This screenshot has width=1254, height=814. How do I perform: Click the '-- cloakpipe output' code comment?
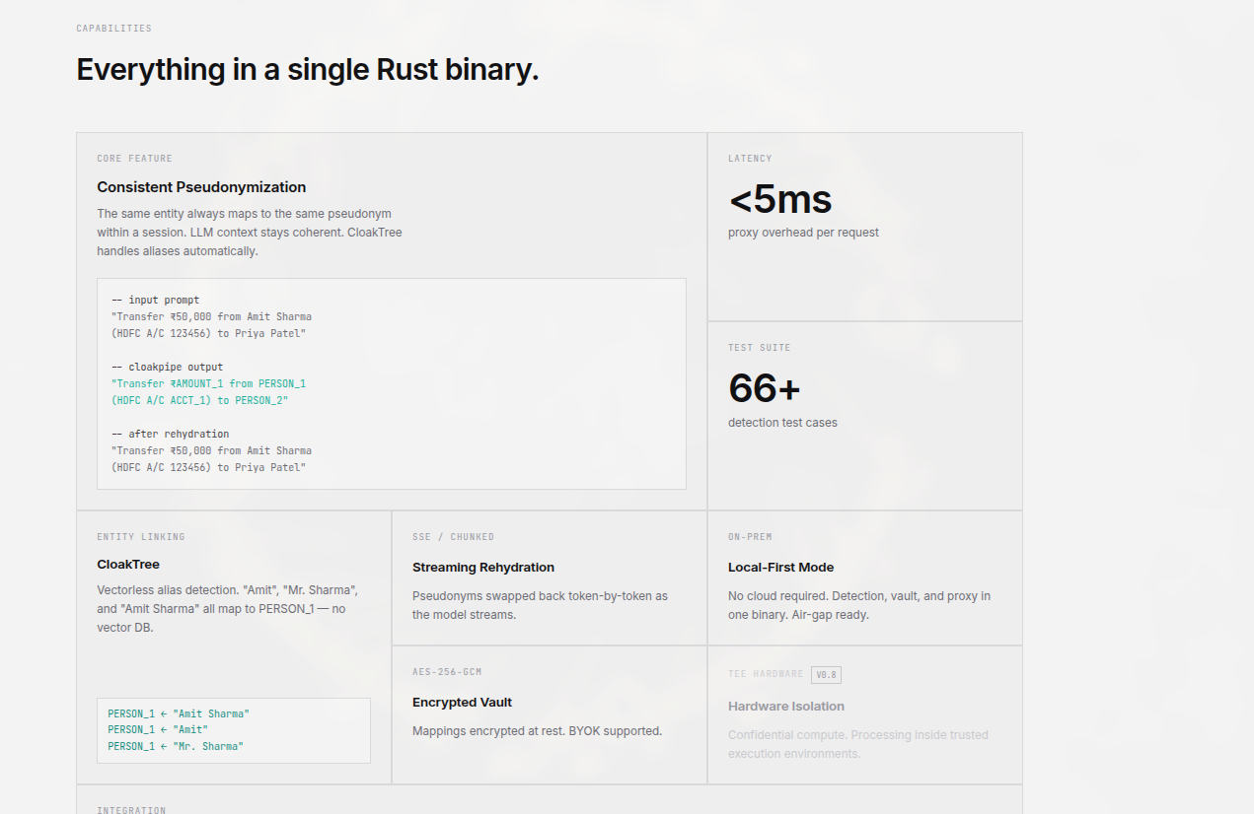(x=167, y=368)
